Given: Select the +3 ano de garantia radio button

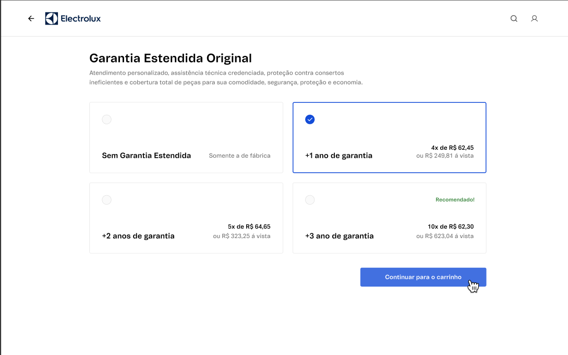Looking at the screenshot, I should click(x=310, y=200).
